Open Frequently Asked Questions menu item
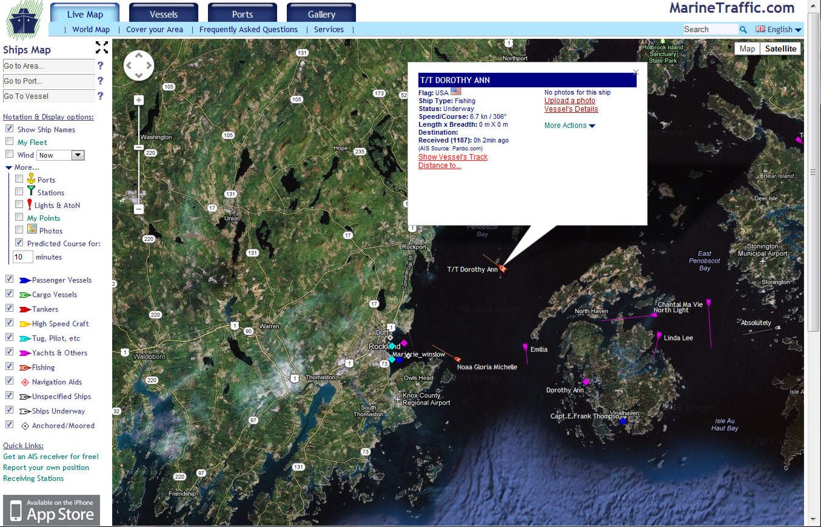The height and width of the screenshot is (527, 821). 249,29
